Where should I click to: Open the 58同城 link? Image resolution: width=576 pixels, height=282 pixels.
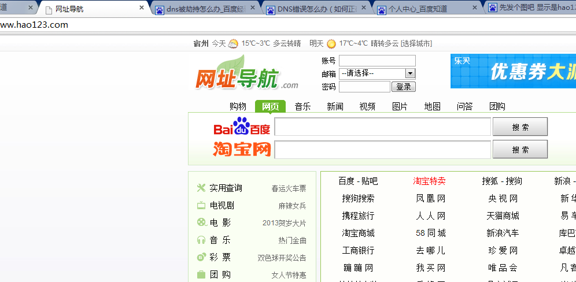(x=430, y=233)
